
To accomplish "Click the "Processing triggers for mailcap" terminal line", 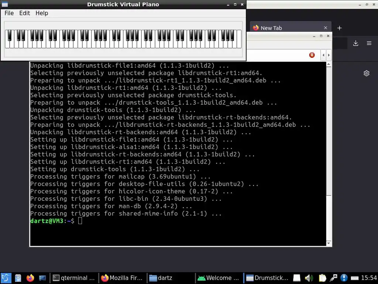I will [120, 176].
